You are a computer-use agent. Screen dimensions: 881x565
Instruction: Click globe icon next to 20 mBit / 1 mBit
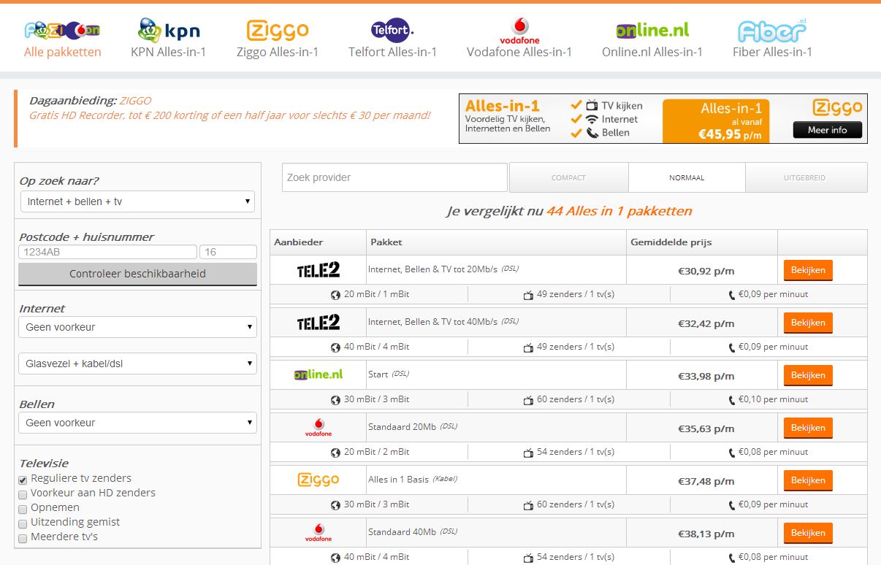point(335,295)
